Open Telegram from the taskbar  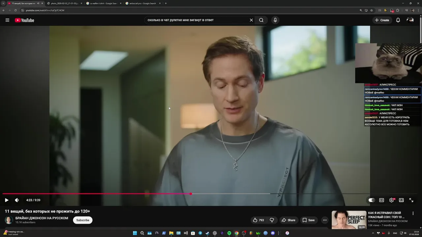click(200, 233)
